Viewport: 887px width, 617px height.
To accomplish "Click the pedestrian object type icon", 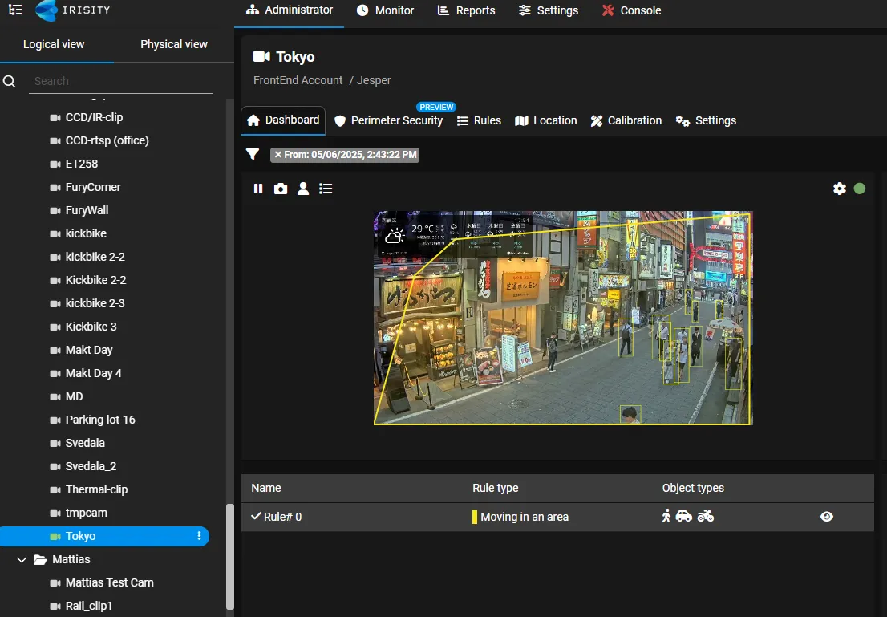I will [x=666, y=516].
